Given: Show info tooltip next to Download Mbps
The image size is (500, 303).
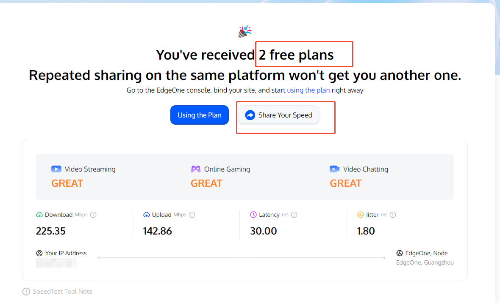Looking at the screenshot, I should 93,215.
